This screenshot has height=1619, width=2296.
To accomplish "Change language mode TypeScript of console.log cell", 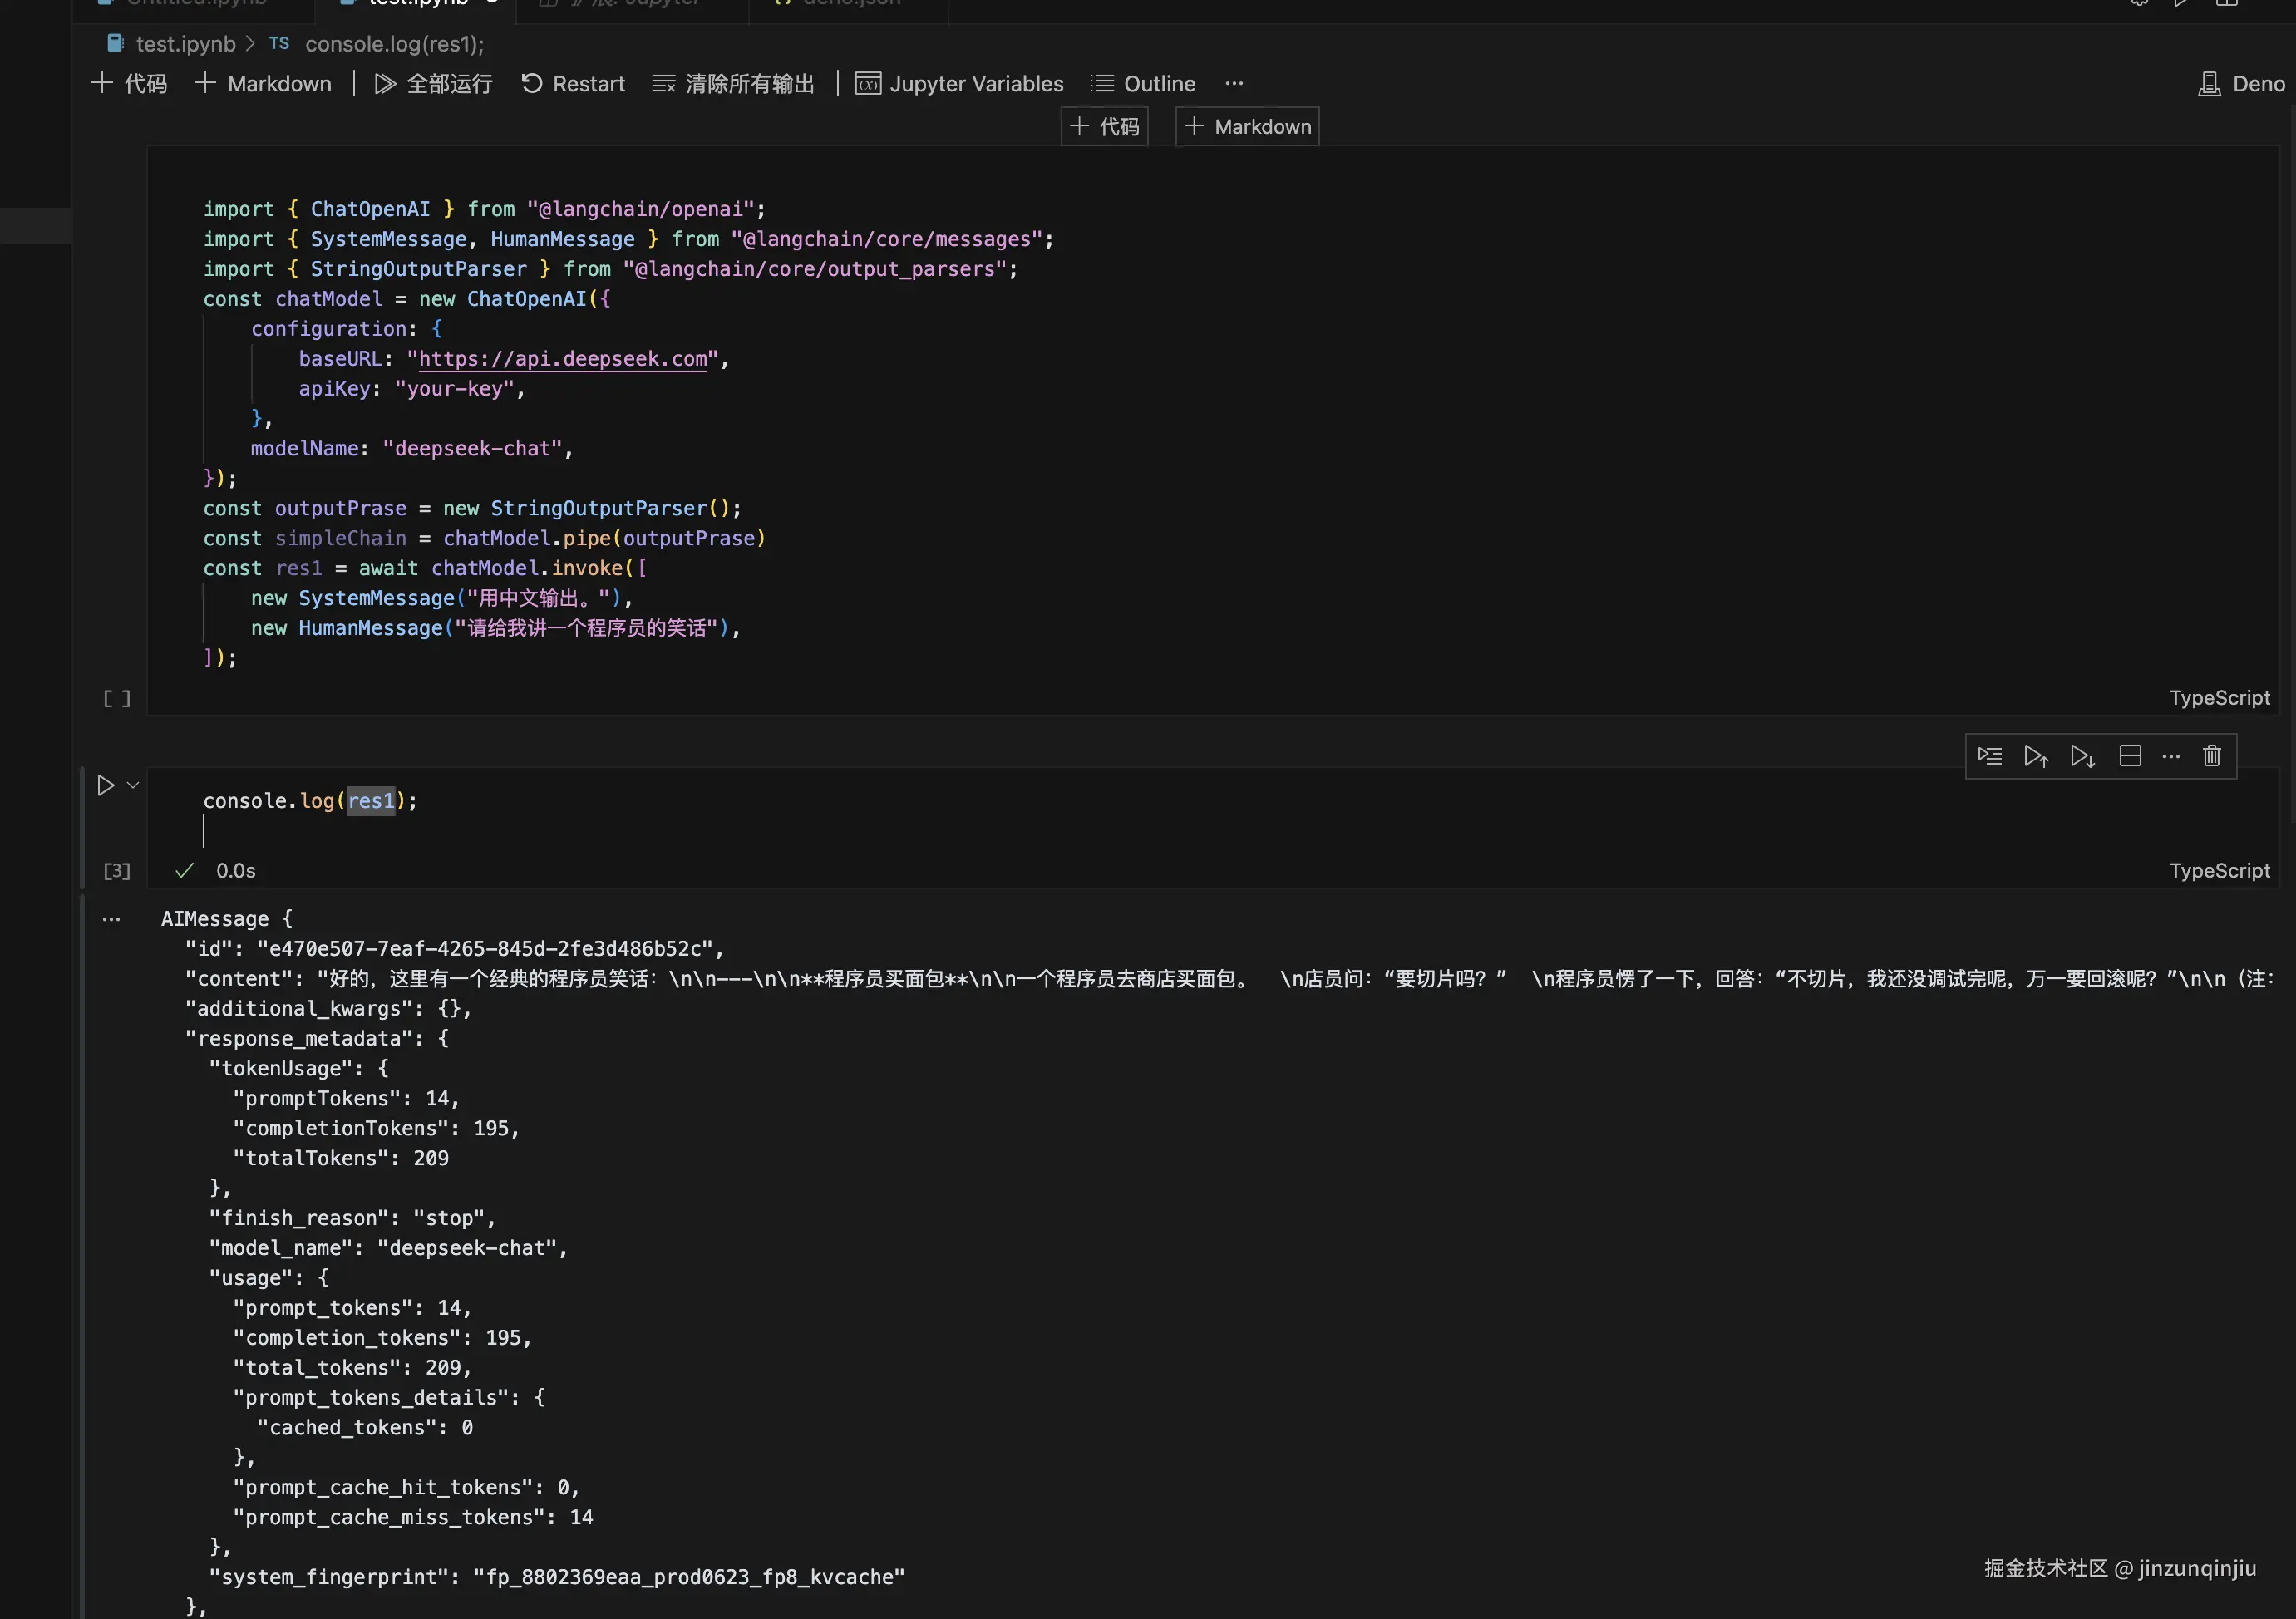I will (x=2219, y=871).
